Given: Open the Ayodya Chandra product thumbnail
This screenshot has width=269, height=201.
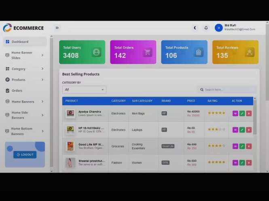Looking at the screenshot, I should (70, 113).
